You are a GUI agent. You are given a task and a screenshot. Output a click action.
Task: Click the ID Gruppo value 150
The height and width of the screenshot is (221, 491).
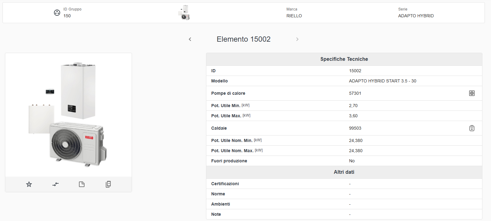coord(67,16)
